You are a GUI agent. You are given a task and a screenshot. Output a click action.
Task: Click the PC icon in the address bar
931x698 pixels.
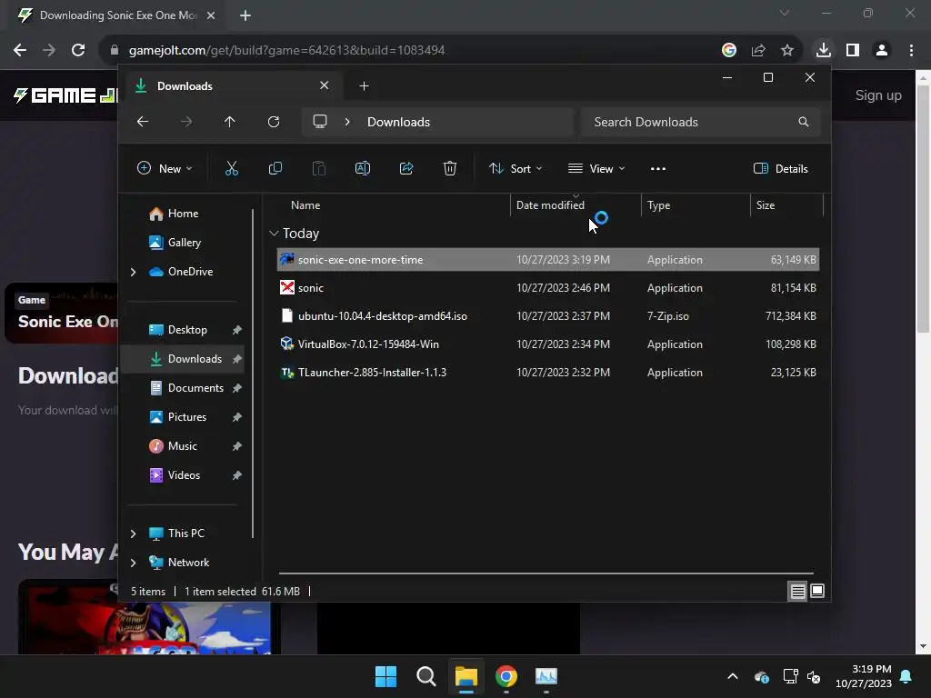[x=320, y=122]
